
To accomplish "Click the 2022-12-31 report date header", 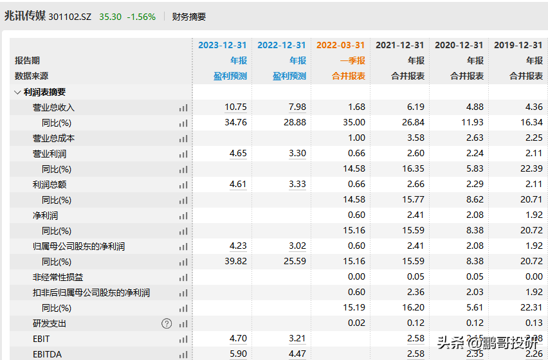I will [x=281, y=46].
